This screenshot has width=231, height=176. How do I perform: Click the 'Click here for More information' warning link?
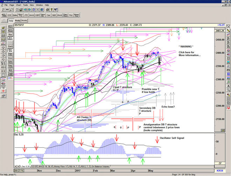coord(190,54)
